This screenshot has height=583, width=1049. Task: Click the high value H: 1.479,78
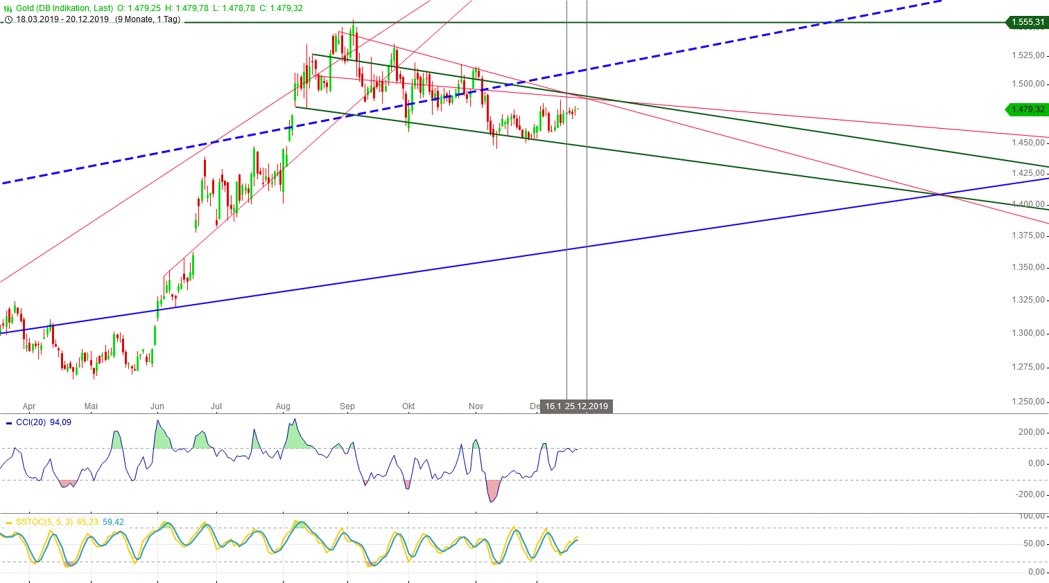coord(187,8)
